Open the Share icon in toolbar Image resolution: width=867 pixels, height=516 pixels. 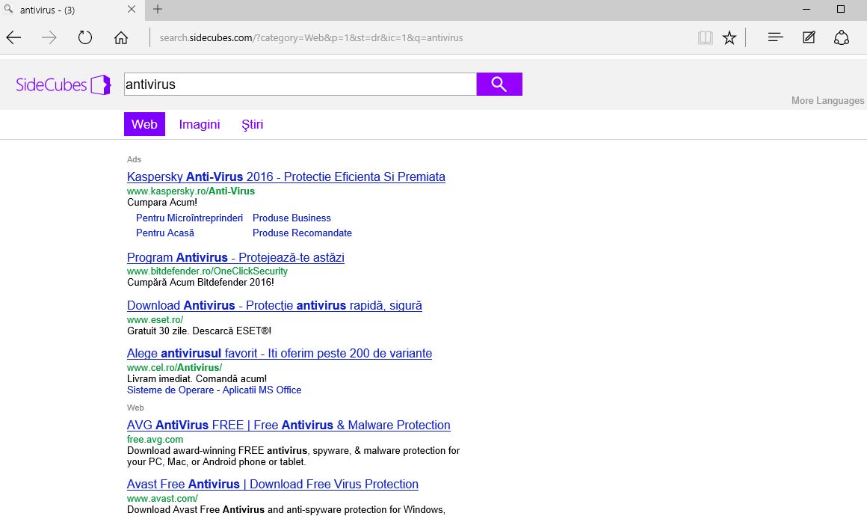point(841,37)
